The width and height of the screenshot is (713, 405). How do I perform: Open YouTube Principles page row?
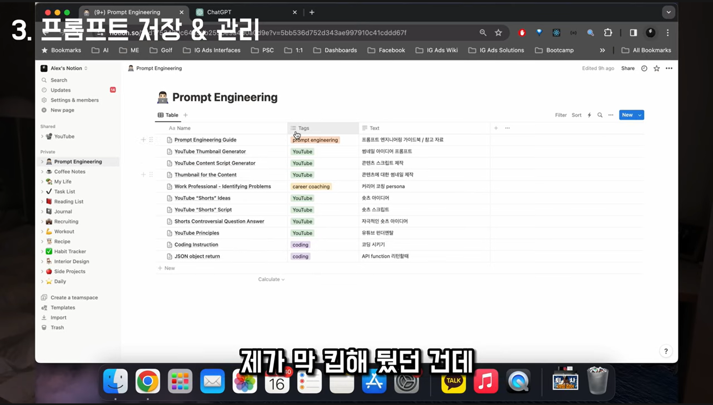tap(197, 233)
